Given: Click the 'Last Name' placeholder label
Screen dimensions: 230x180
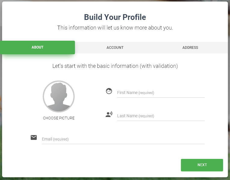Looking at the screenshot, I should click(127, 116).
